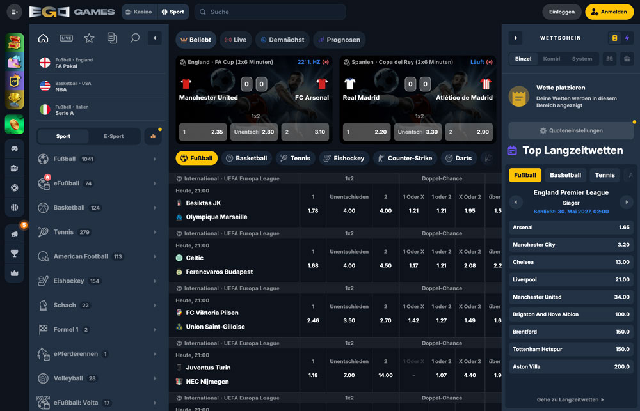640x411 pixels.
Task: Expand the Formel 1 category
Action: (98, 329)
